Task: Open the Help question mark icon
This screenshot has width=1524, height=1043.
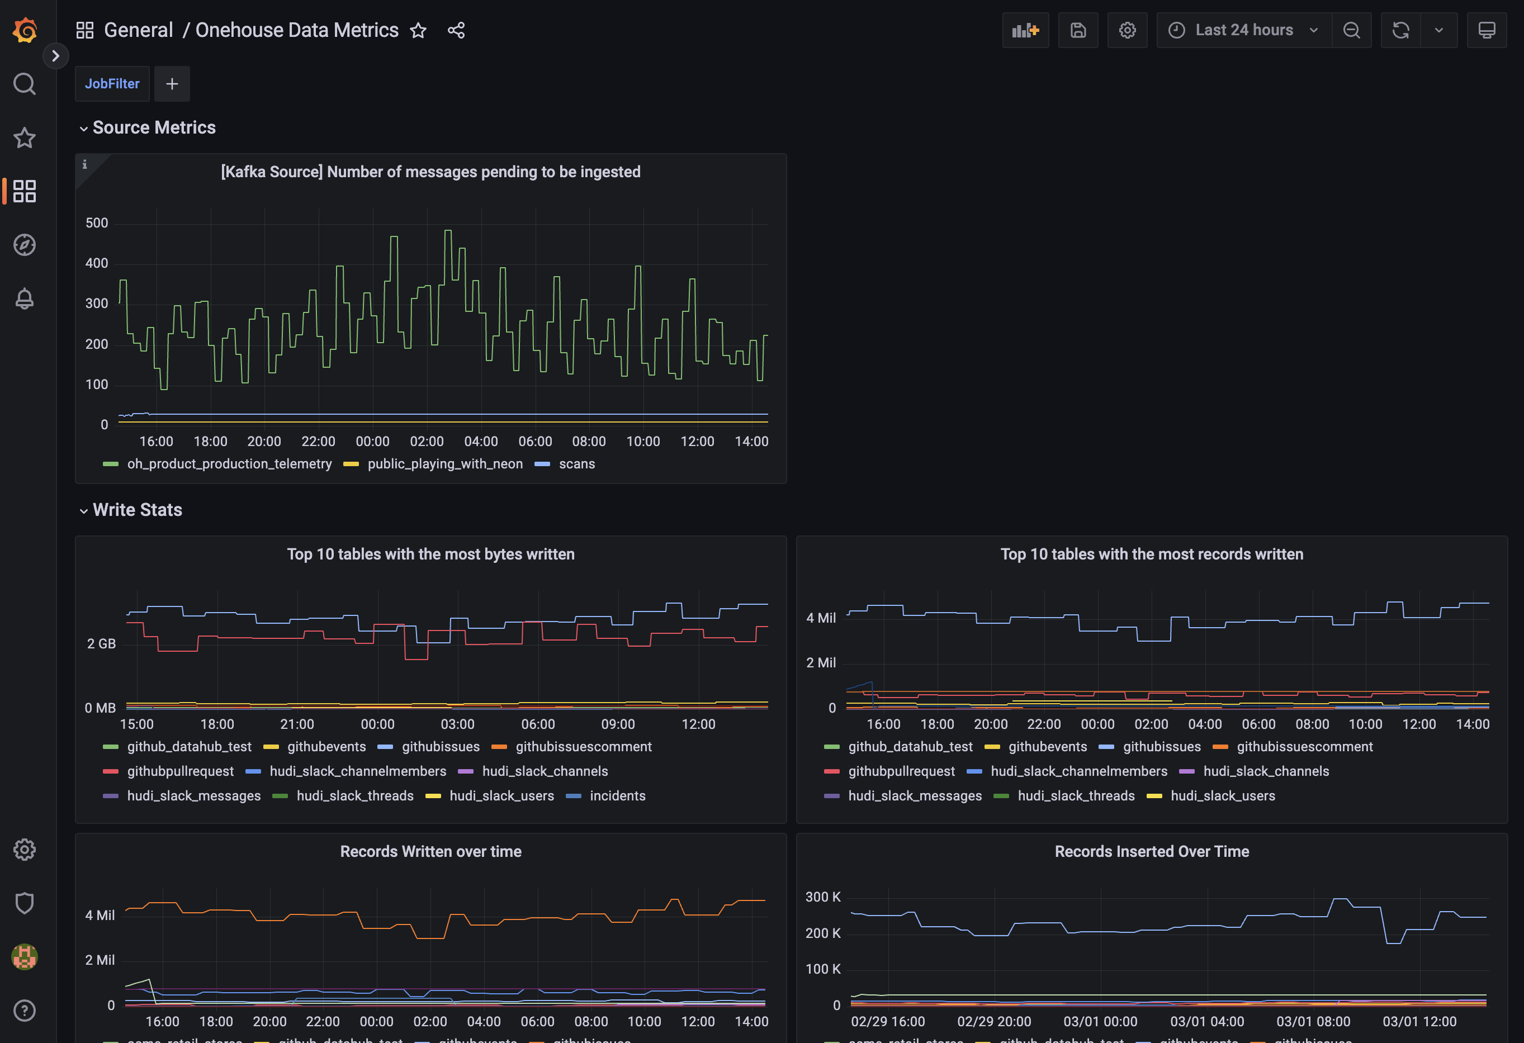Action: (x=24, y=1011)
